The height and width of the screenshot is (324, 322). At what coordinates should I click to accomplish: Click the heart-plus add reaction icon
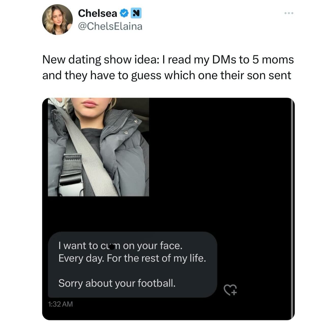coord(230,290)
